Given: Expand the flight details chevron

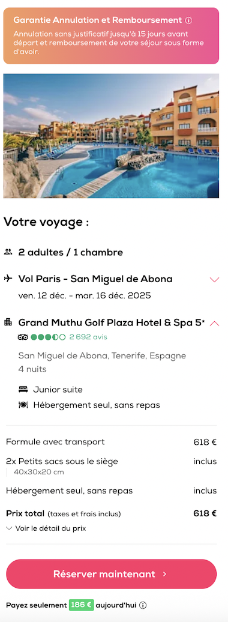Looking at the screenshot, I should pyautogui.click(x=214, y=280).
